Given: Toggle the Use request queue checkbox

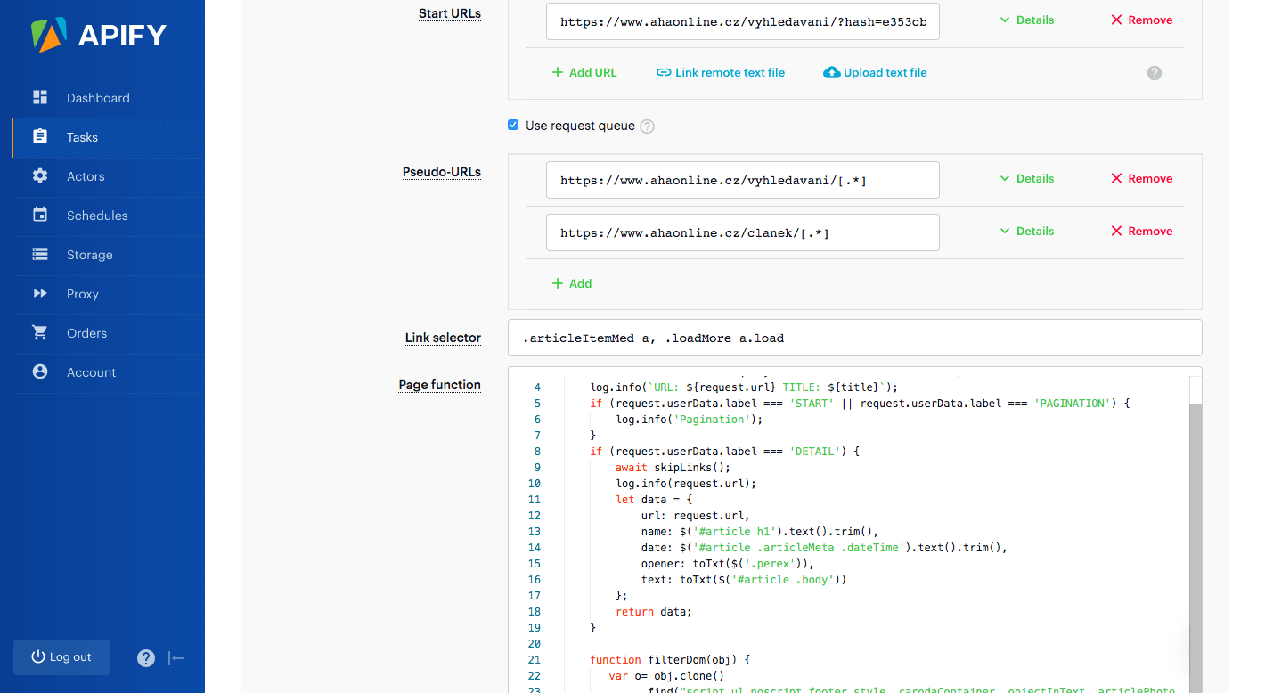Looking at the screenshot, I should point(513,126).
